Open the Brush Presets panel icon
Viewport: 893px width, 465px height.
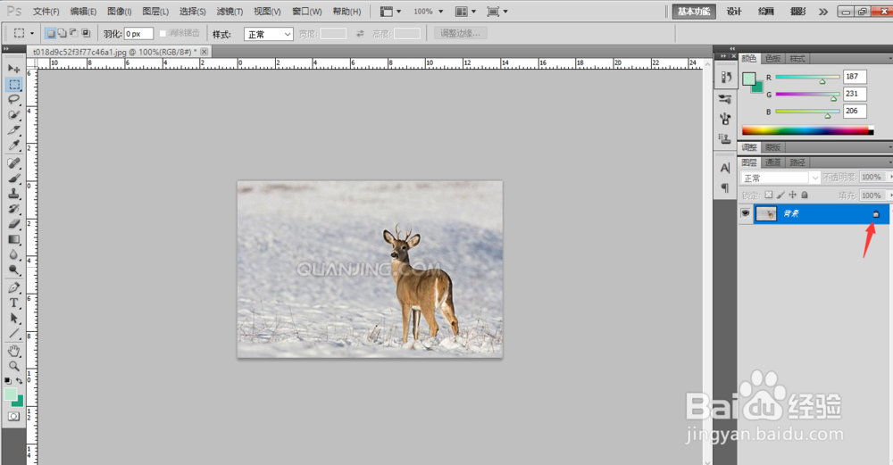[725, 99]
